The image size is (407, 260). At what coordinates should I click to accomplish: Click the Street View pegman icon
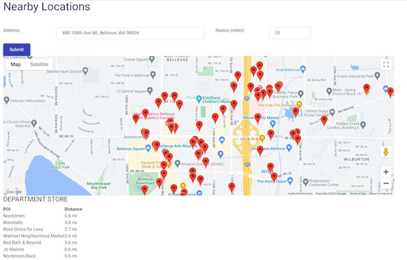(386, 152)
